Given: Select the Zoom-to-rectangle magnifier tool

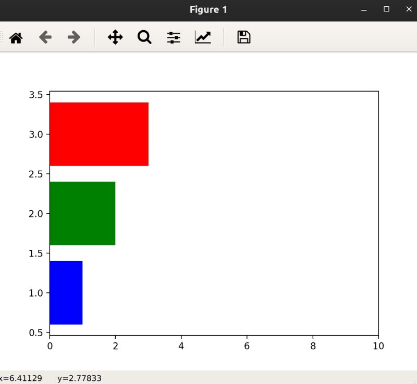Looking at the screenshot, I should [144, 37].
